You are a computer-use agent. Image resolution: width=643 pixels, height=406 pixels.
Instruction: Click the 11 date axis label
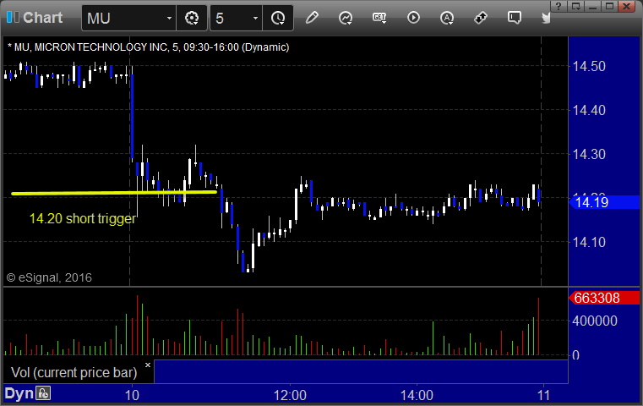pyautogui.click(x=544, y=395)
